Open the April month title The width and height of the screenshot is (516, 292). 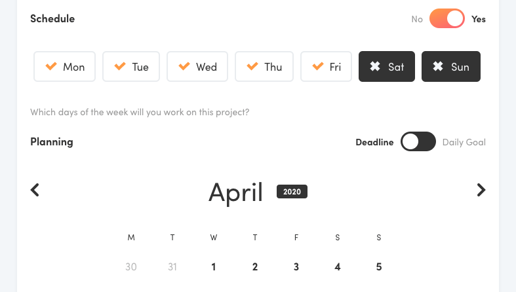pos(235,192)
